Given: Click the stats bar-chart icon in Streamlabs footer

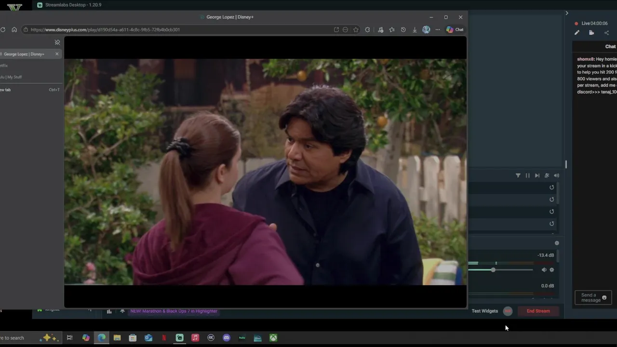Looking at the screenshot, I should click(x=109, y=311).
